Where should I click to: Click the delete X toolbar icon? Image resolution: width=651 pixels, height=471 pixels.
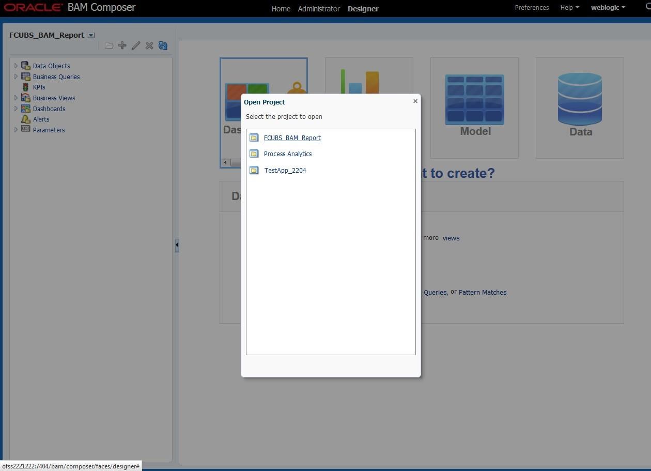(x=149, y=45)
